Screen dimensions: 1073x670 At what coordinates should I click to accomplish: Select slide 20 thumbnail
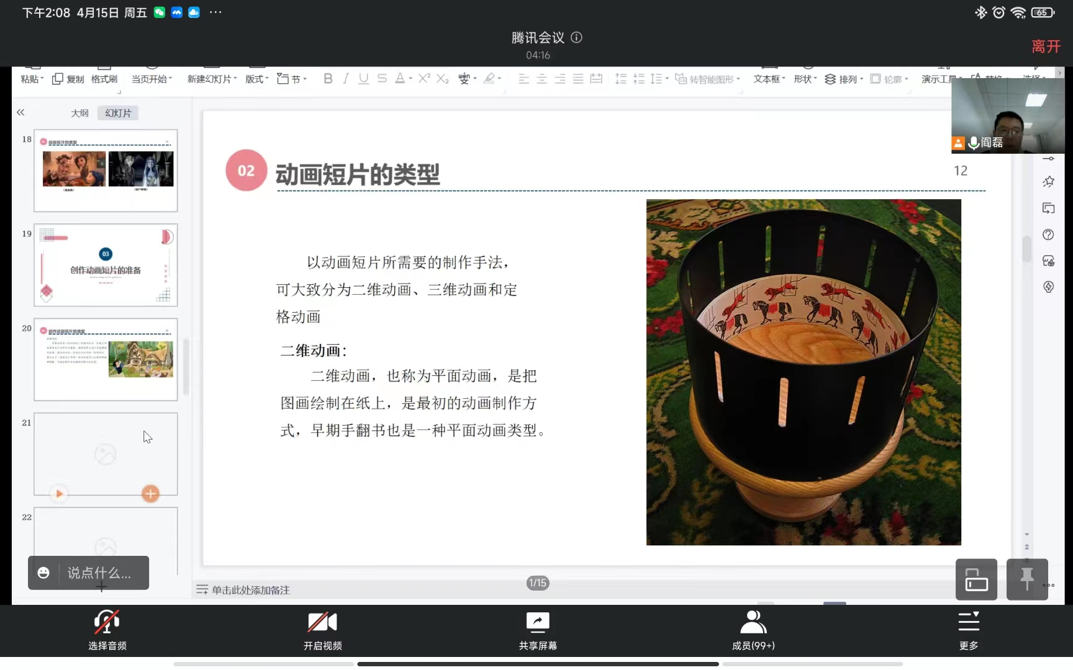click(x=106, y=359)
